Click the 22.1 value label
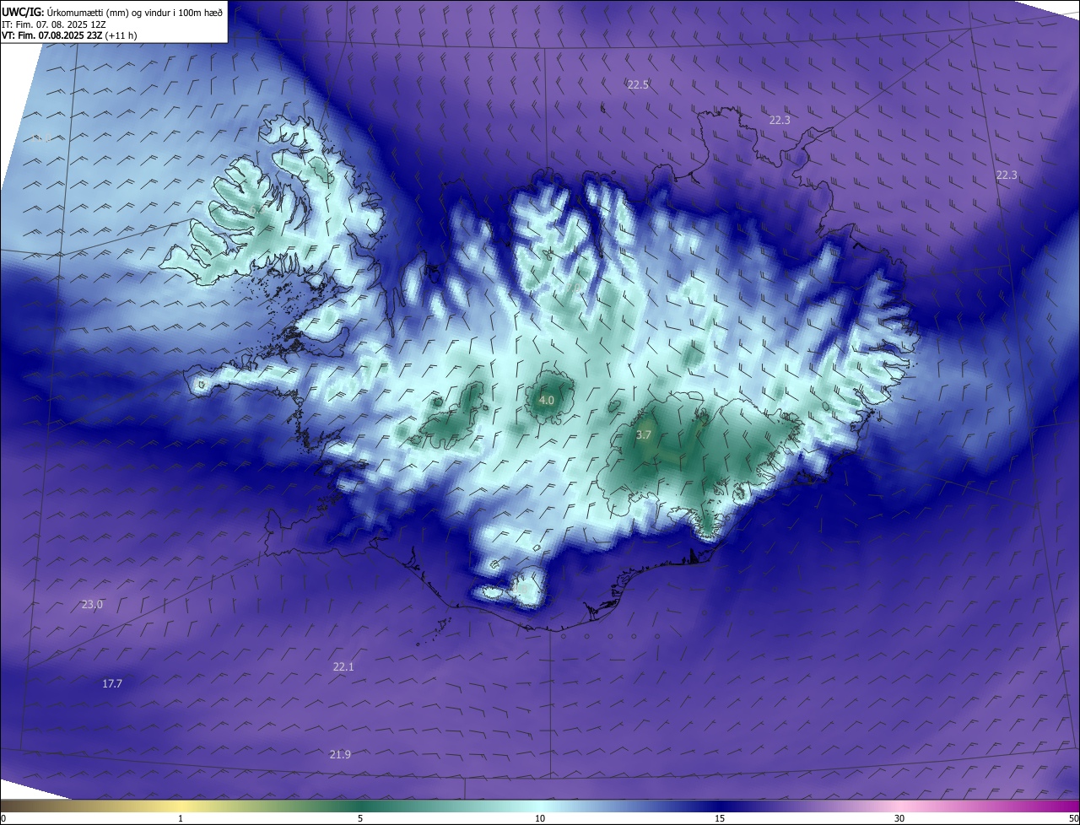 343,666
